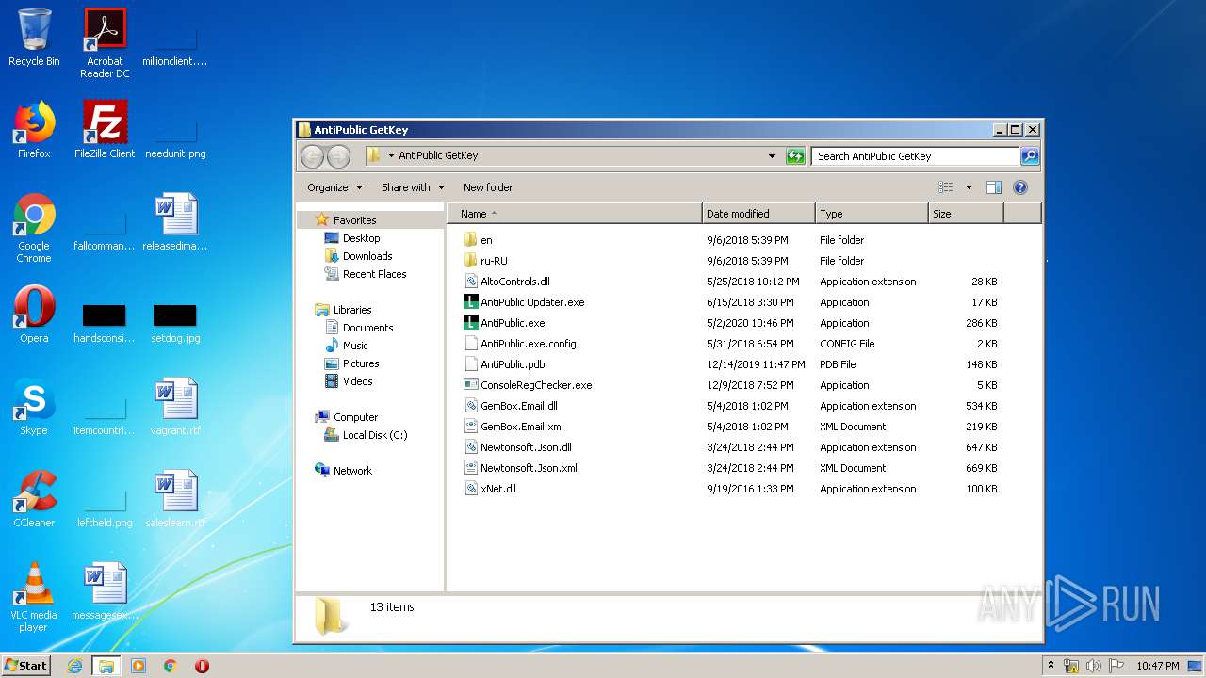
Task: Open the Internet Explorer taskbar icon
Action: [74, 666]
